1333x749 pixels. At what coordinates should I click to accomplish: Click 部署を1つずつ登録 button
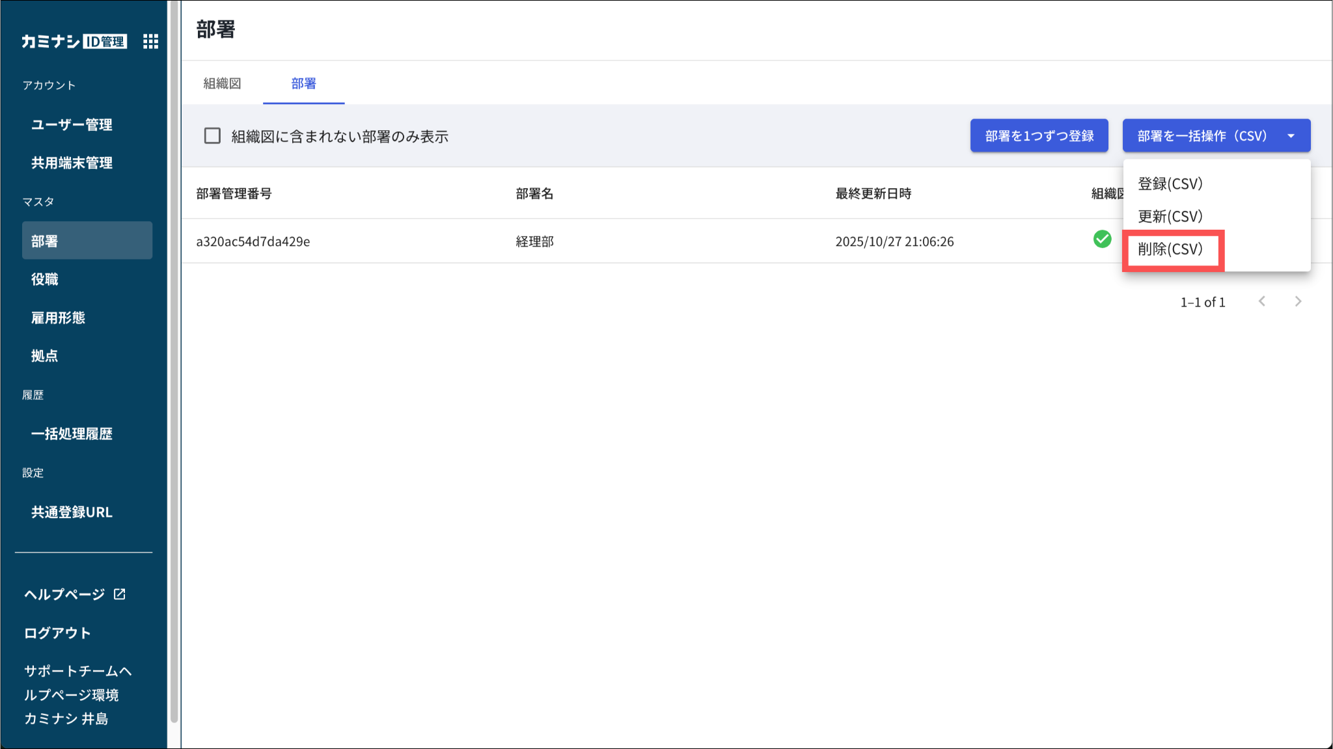coord(1039,136)
